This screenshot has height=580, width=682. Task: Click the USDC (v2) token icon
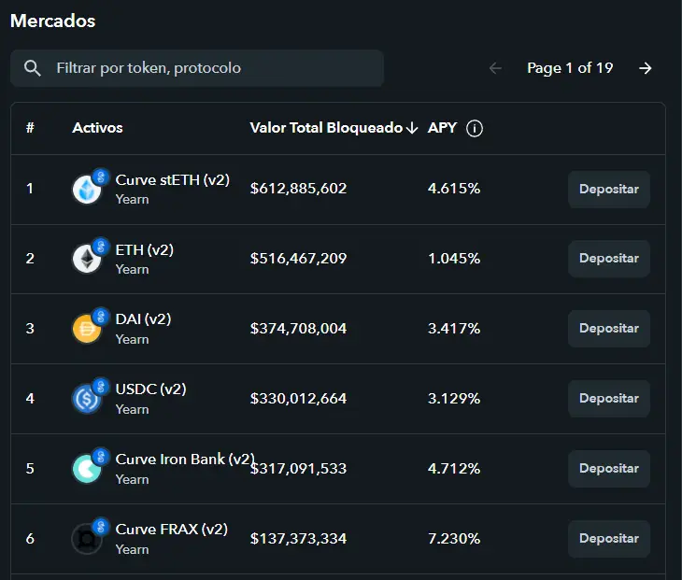88,399
